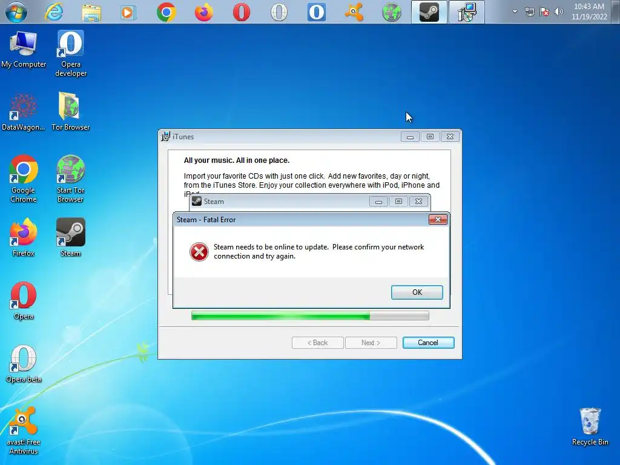
Task: Close the iTunes installer window
Action: [x=450, y=137]
